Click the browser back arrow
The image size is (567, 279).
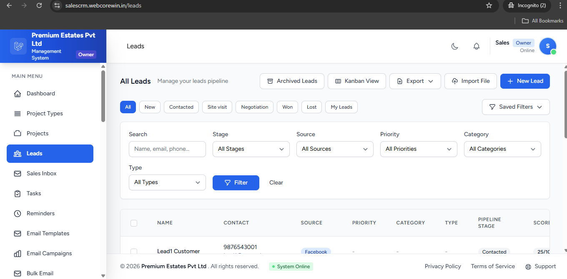9,5
